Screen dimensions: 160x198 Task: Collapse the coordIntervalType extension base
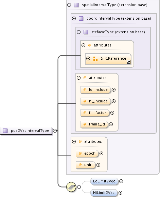tap(74, 18)
